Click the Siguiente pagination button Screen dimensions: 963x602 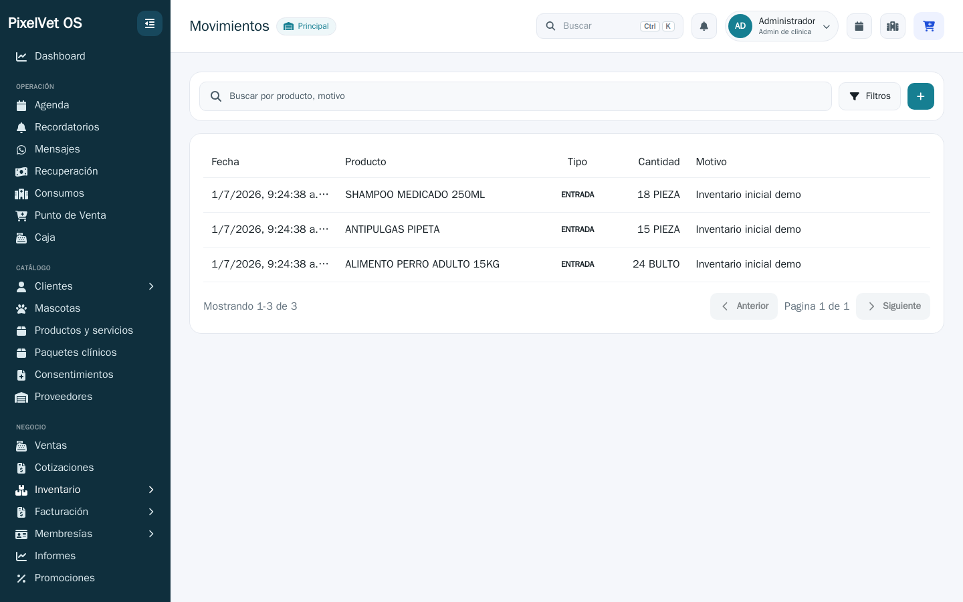(893, 306)
